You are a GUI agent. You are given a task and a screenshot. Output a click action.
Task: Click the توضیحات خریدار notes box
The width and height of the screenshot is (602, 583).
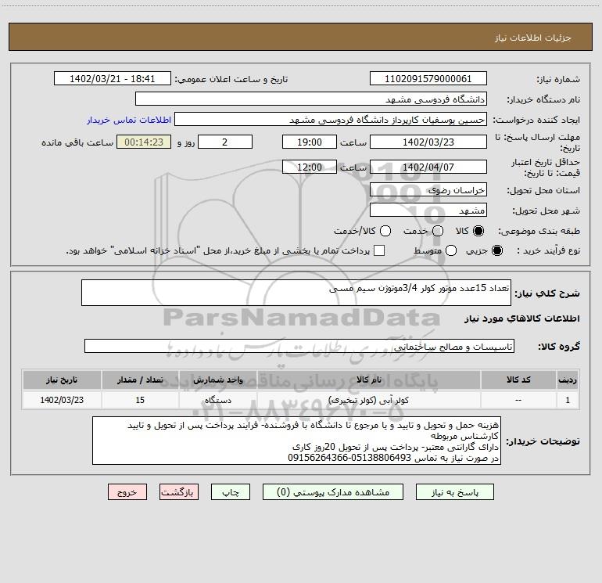[297, 441]
